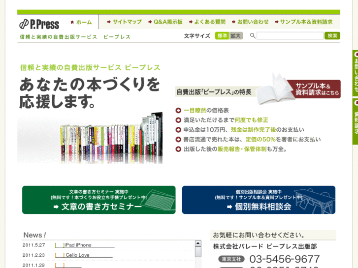Screen dimensions: 358x268
Task: Go to Q&A掲示板 page
Action: click(x=165, y=22)
